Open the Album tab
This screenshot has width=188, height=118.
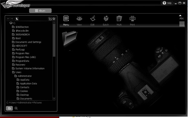[x=40, y=11]
